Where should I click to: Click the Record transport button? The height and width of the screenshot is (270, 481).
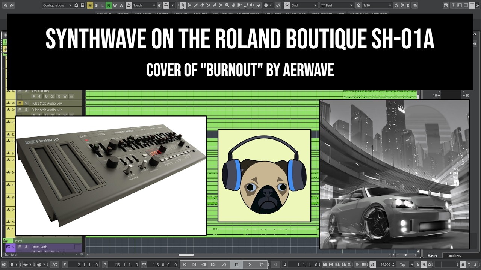coord(262,264)
